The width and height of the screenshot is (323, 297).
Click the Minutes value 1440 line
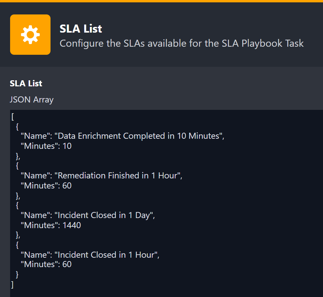(51, 225)
